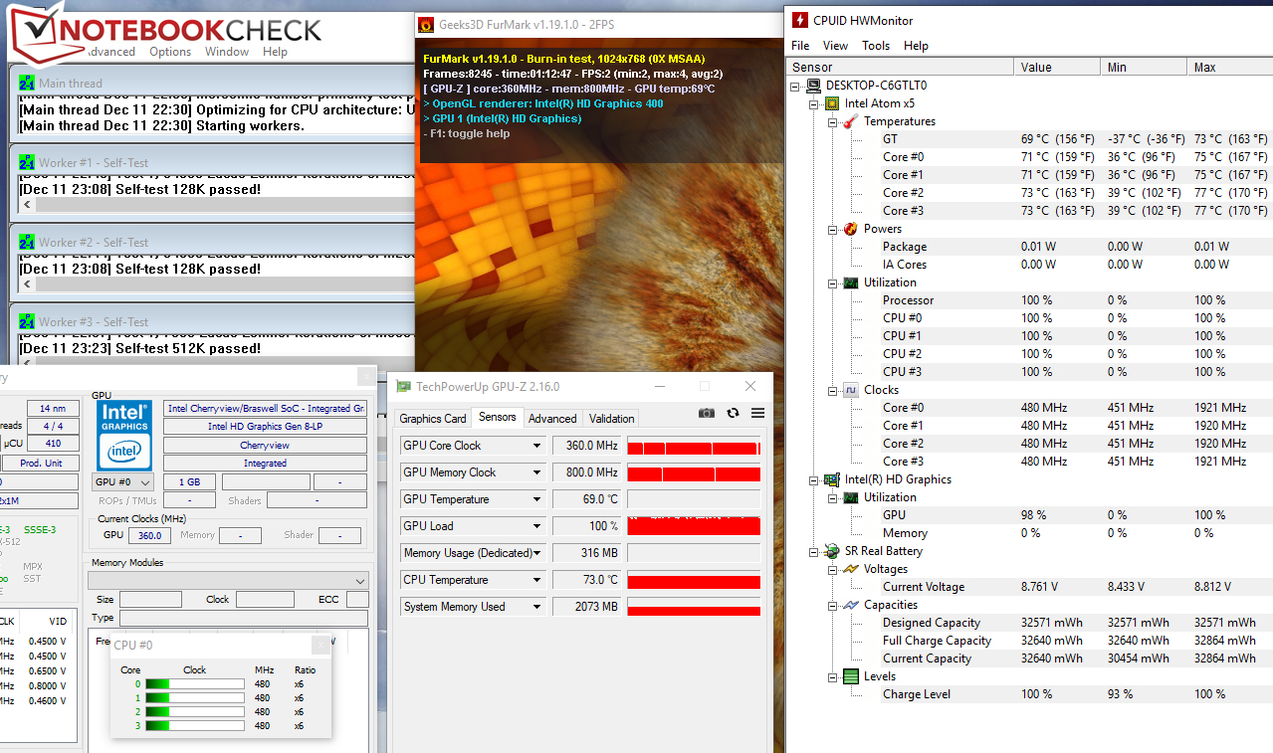Collapse the Intel Atom x5 tree node
The height and width of the screenshot is (753, 1273).
(x=814, y=103)
